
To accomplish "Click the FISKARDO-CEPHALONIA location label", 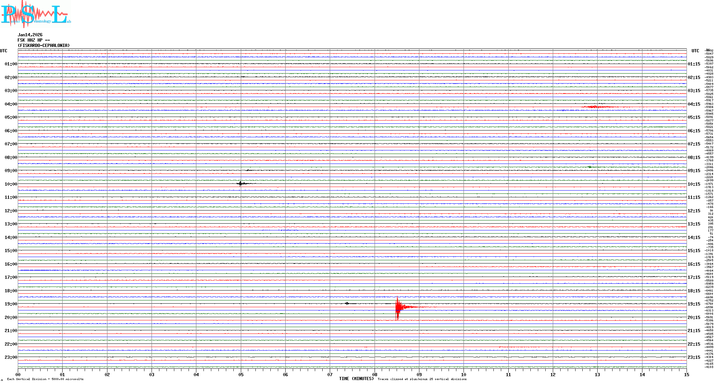I will (x=43, y=46).
